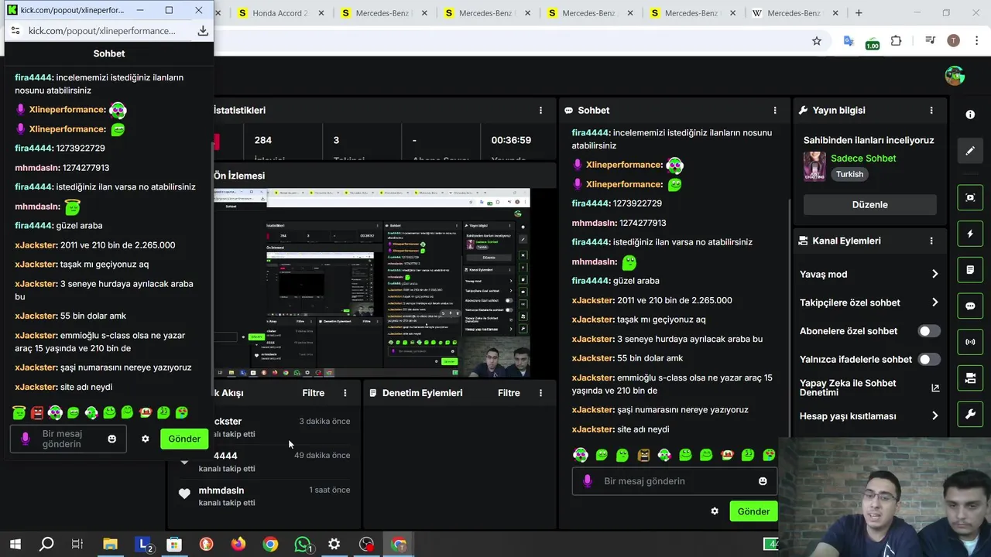Toggle Yalnızca ifadelerle sohbet switch
The height and width of the screenshot is (557, 991).
pos(928,360)
